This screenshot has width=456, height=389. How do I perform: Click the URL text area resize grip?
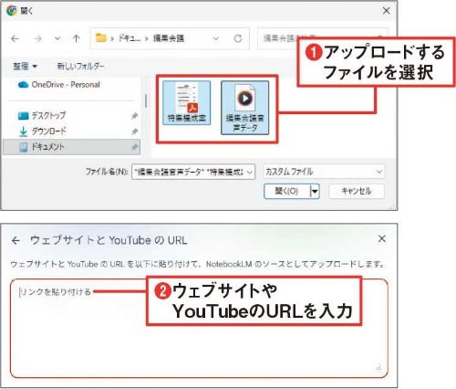click(378, 368)
